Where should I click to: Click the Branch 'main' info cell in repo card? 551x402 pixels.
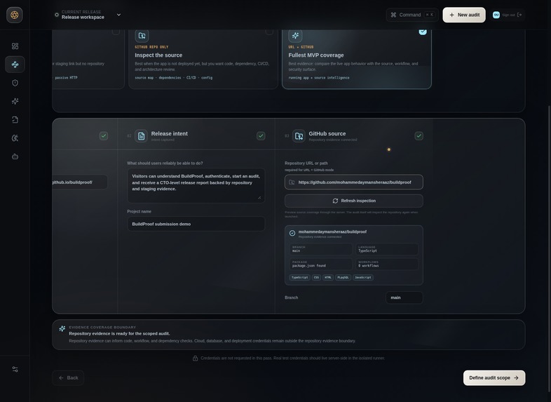pos(321,249)
